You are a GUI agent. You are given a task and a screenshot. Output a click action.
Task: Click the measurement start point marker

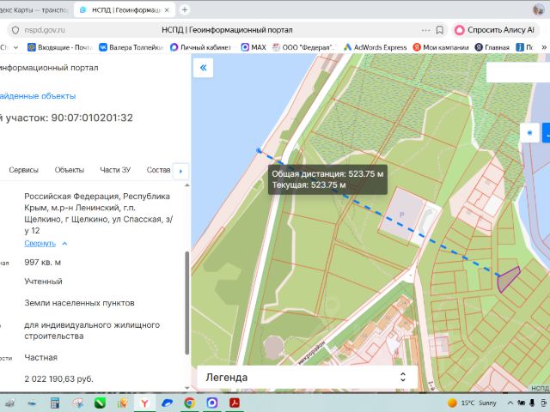(259, 151)
